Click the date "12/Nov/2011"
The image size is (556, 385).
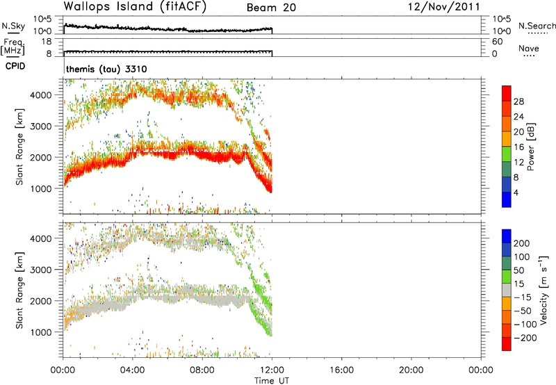[x=444, y=7]
